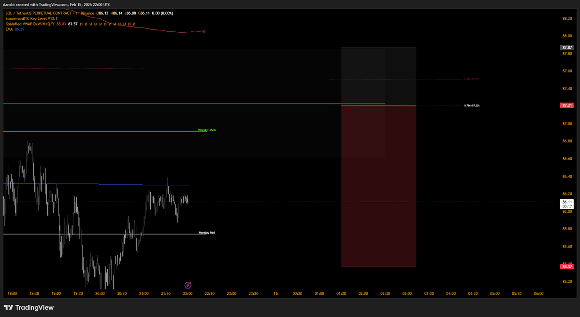Click the Weekly Open level label
580x317 pixels.
pos(207,130)
